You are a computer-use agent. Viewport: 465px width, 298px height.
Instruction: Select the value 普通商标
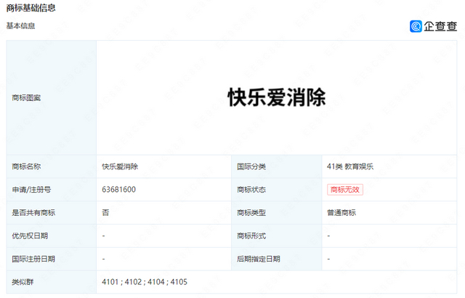341,213
